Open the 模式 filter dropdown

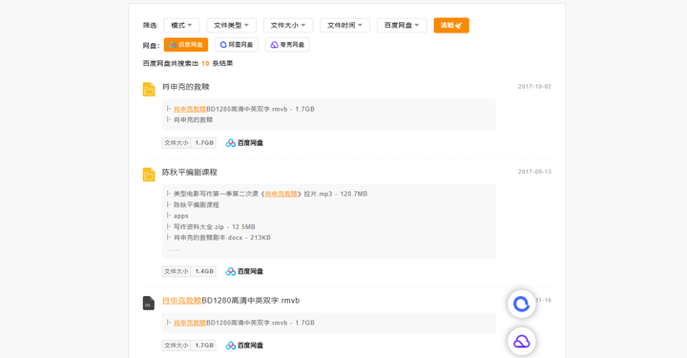coord(181,26)
